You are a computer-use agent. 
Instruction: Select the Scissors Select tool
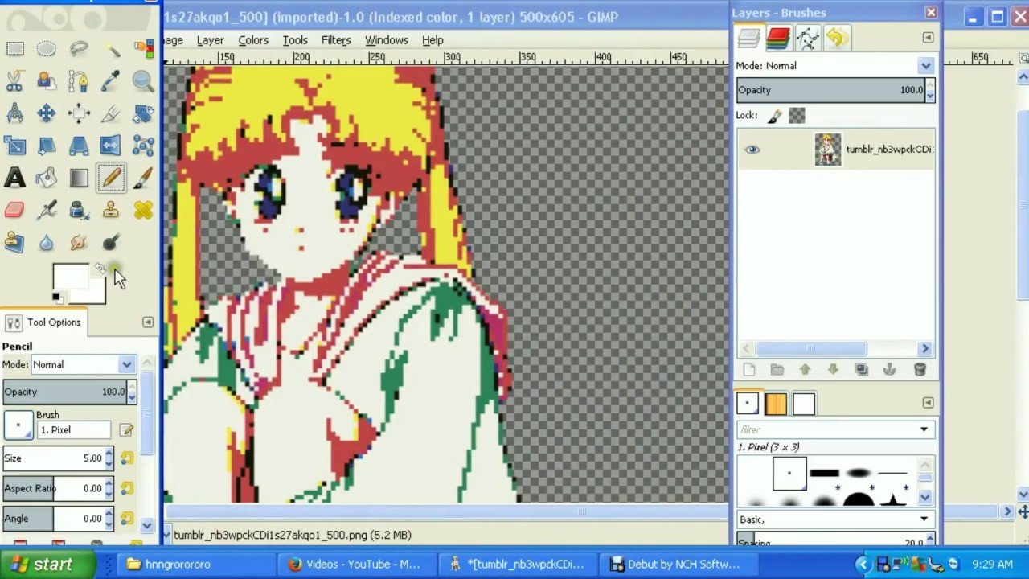pos(14,81)
